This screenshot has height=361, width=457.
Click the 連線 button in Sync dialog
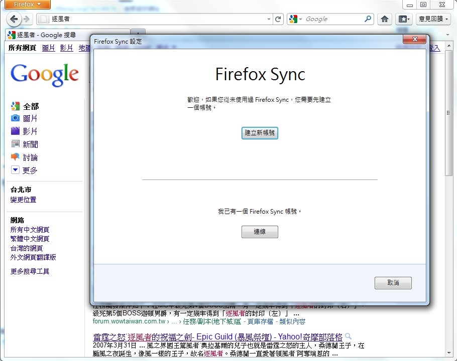(x=260, y=232)
